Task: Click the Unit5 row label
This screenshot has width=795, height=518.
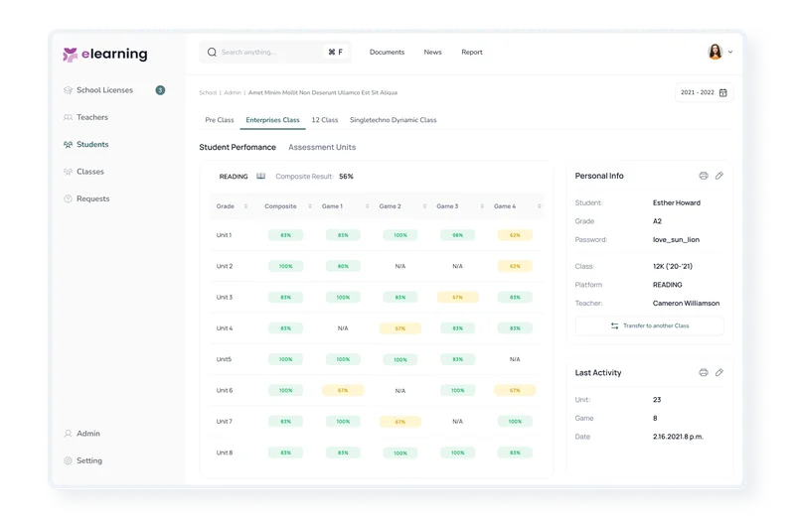Action: pos(224,359)
